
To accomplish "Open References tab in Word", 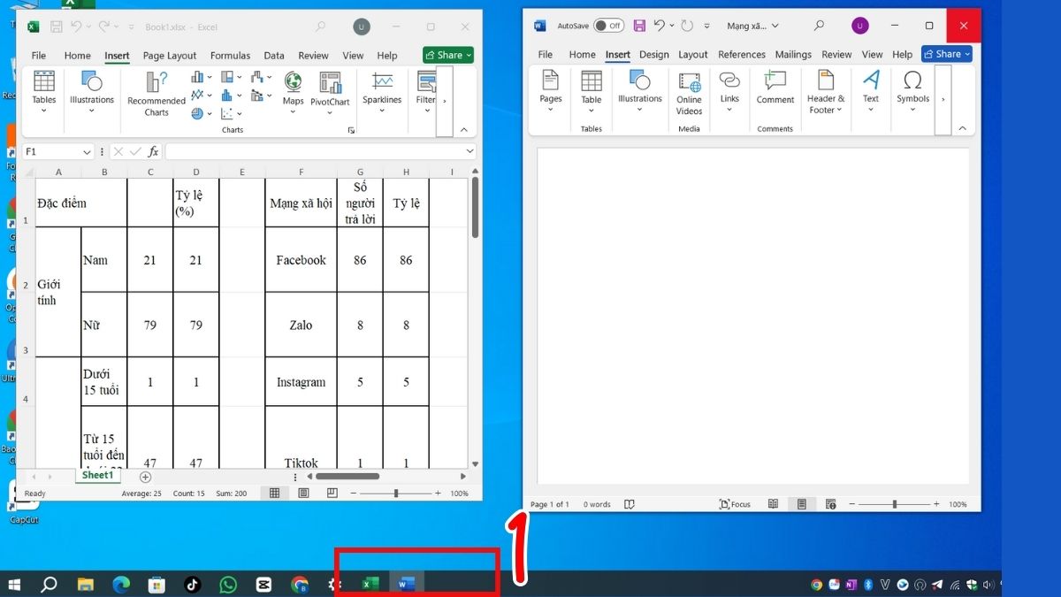I will pos(742,54).
